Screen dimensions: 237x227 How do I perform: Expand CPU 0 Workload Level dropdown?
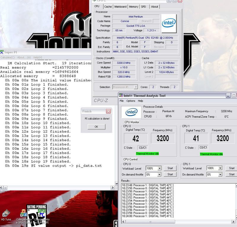coord(159,168)
